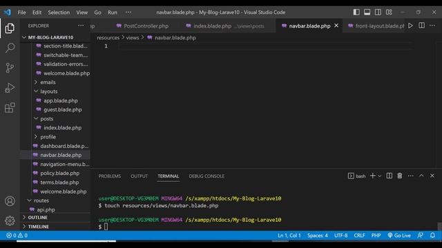This screenshot has width=442, height=248.
Task: Open the Run menu
Action: point(112,12)
